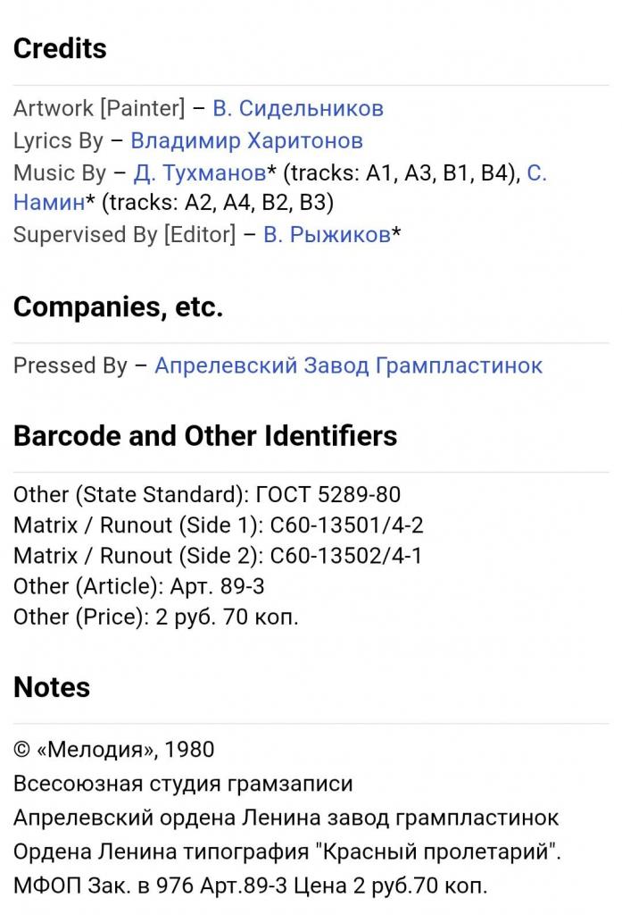Select the Side 2 matrix runout C60-13502/4-1
This screenshot has width=622, height=915.
(x=219, y=556)
